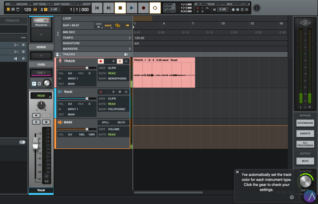Click the ALL PROCESSING bypass button
318x204 pixels.
tap(306, 143)
